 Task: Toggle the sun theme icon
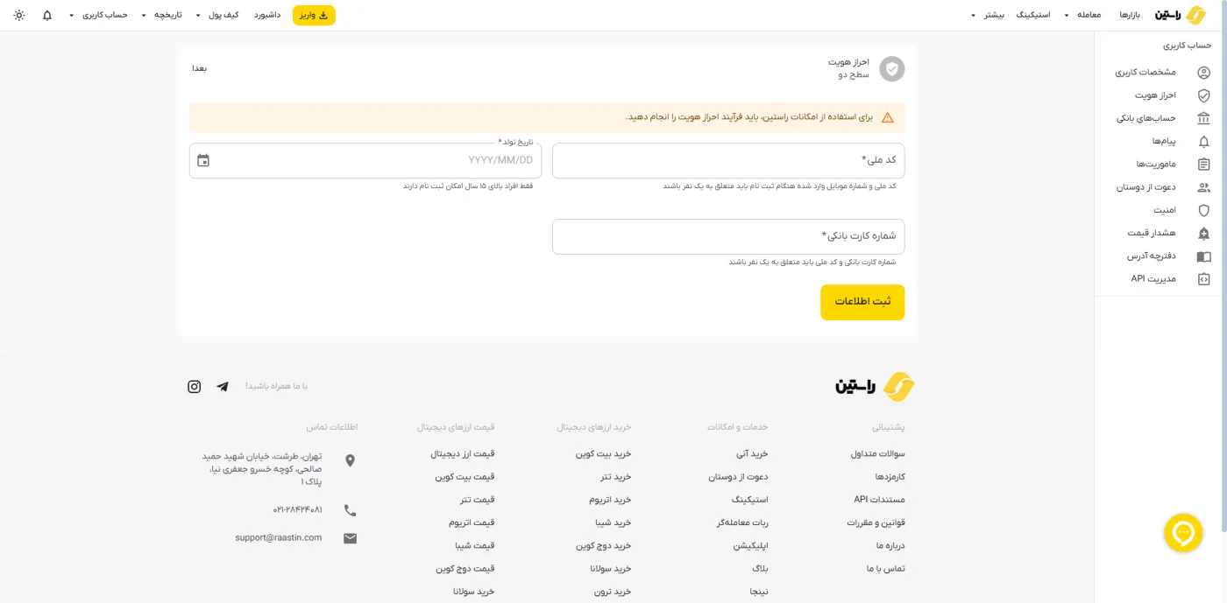tap(19, 15)
